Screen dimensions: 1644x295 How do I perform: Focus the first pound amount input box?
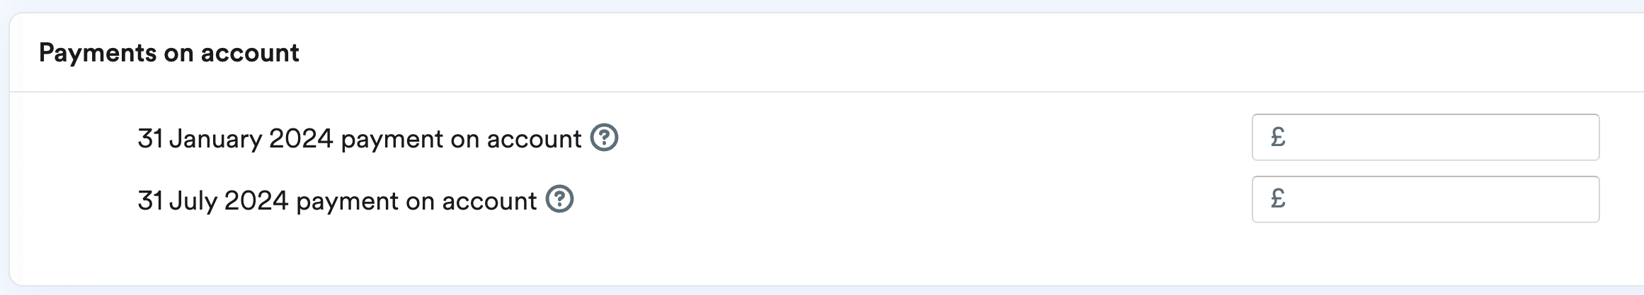1425,137
